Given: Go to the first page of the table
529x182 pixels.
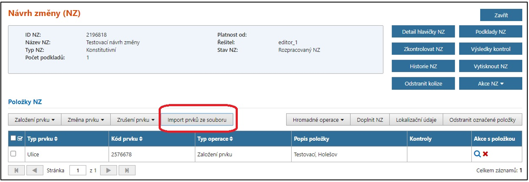Looking at the screenshot, I should click(x=16, y=171).
